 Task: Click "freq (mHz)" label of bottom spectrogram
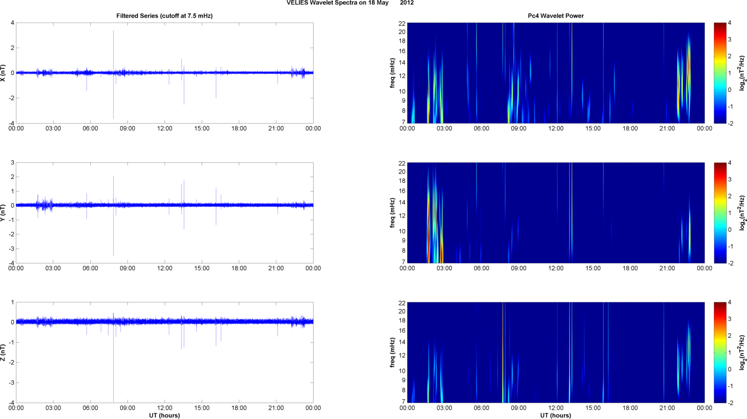pos(392,353)
